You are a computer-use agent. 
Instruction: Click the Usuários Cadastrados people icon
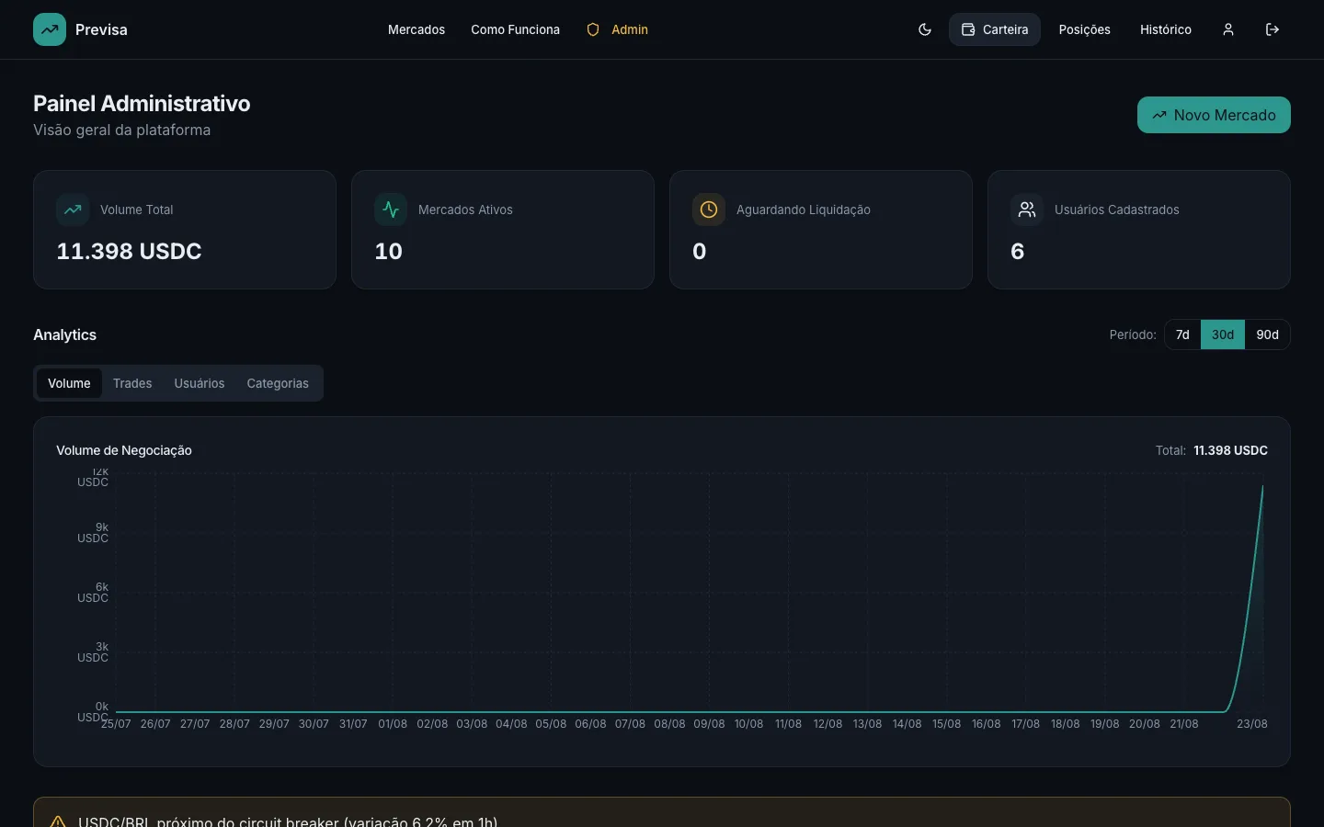(x=1027, y=210)
